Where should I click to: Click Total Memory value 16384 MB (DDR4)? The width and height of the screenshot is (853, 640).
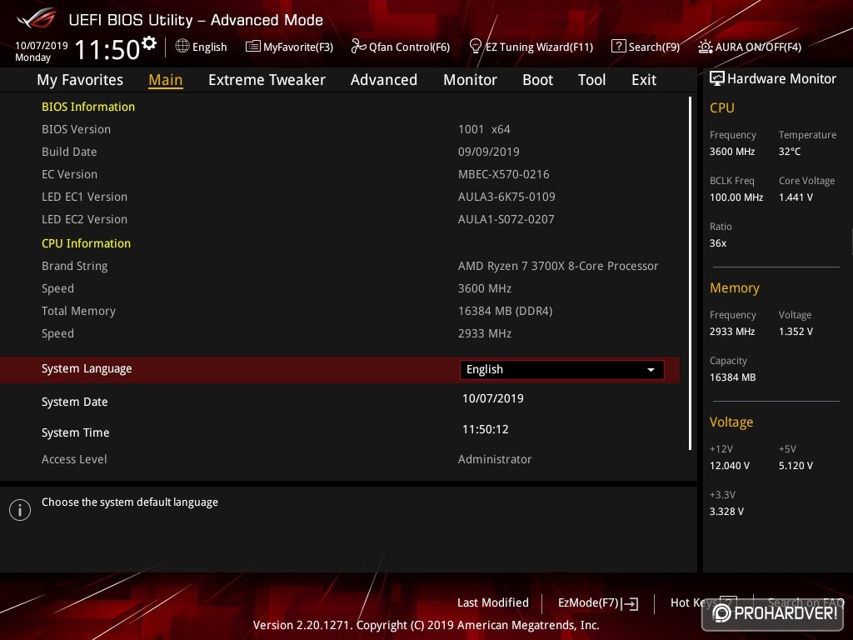click(x=506, y=311)
